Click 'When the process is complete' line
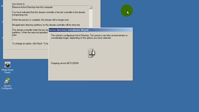Screen dimensions: 199x112 (41, 20)
